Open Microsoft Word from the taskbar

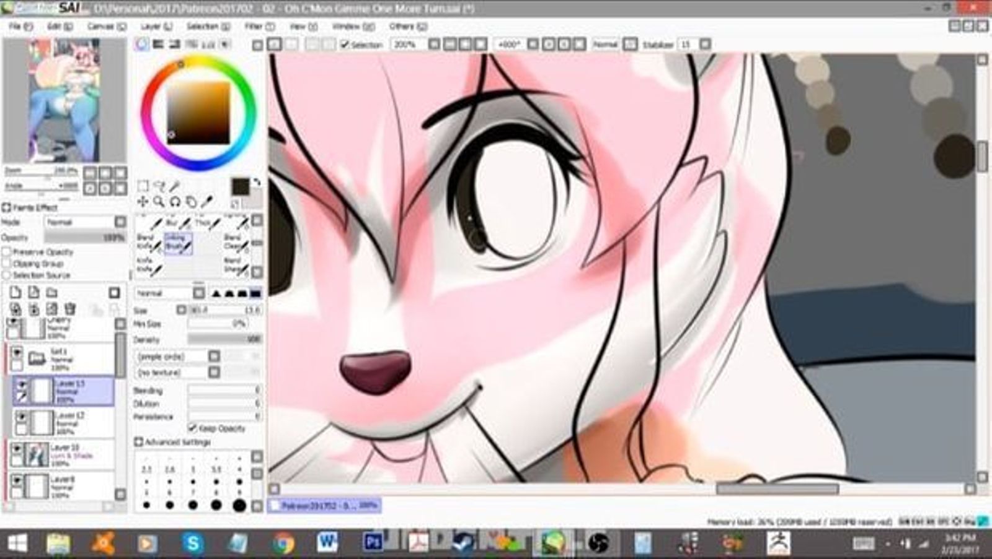pyautogui.click(x=327, y=544)
